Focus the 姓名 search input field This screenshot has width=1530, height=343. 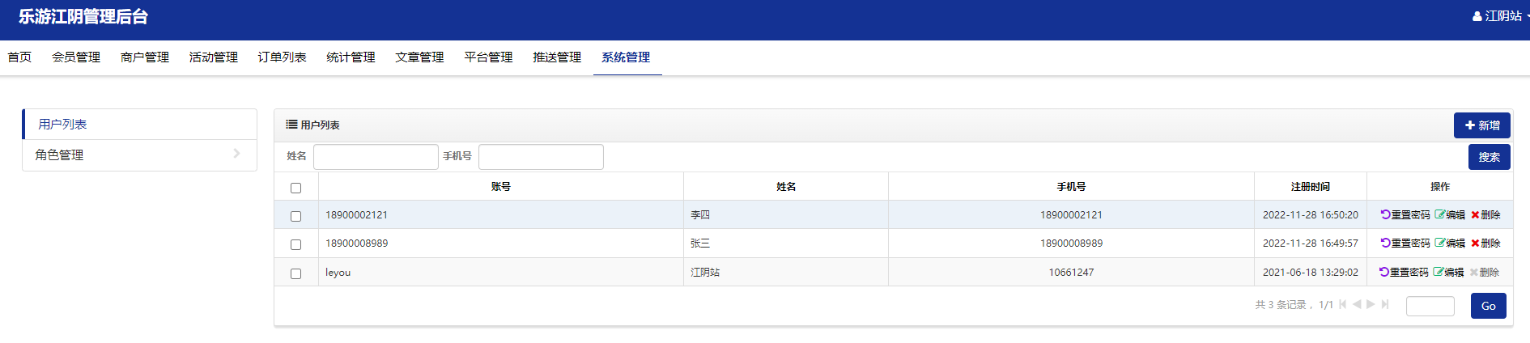click(376, 157)
